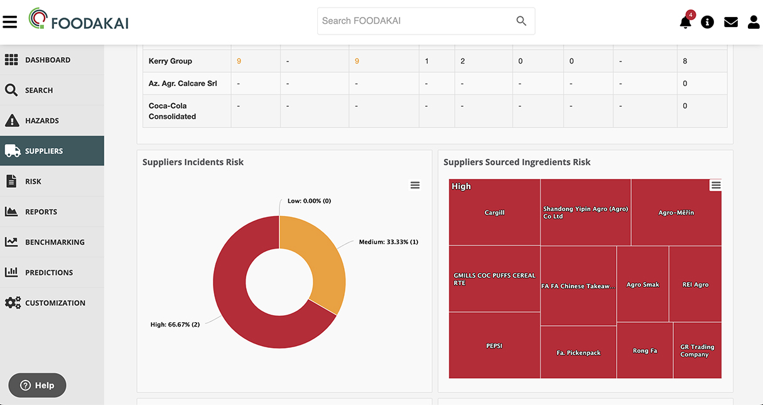763x405 pixels.
Task: Click the Help button
Action: [37, 386]
